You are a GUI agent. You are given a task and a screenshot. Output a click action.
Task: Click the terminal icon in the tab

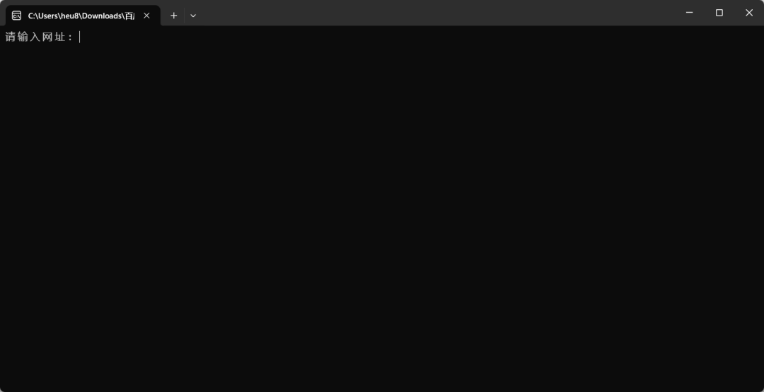coord(16,16)
